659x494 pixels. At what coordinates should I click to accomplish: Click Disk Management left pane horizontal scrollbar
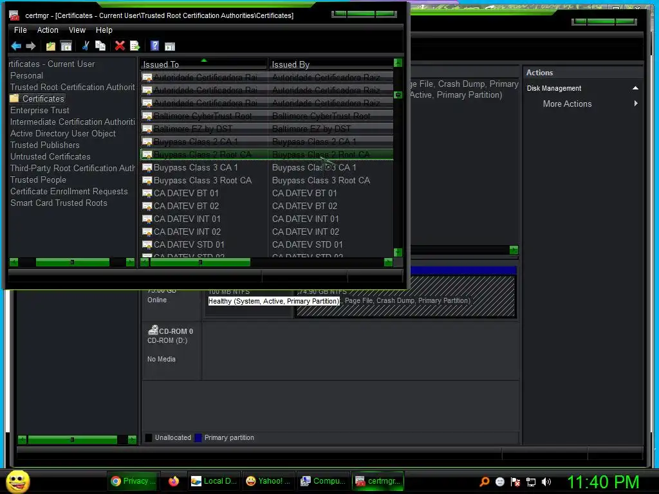(x=72, y=439)
